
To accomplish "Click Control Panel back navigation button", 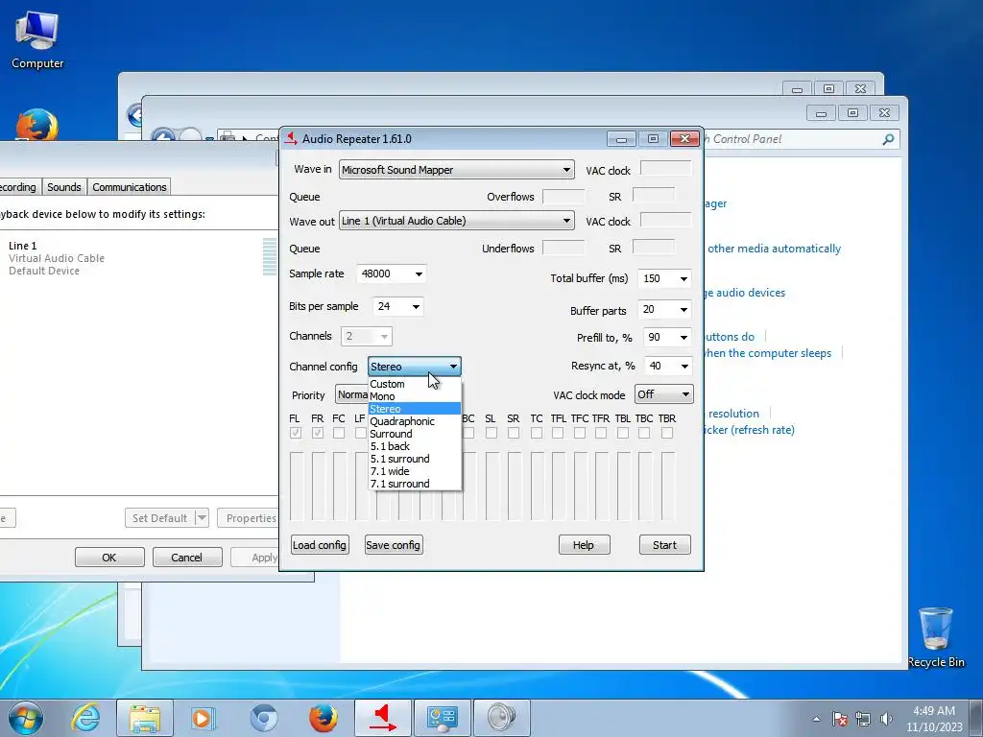I will click(x=163, y=138).
